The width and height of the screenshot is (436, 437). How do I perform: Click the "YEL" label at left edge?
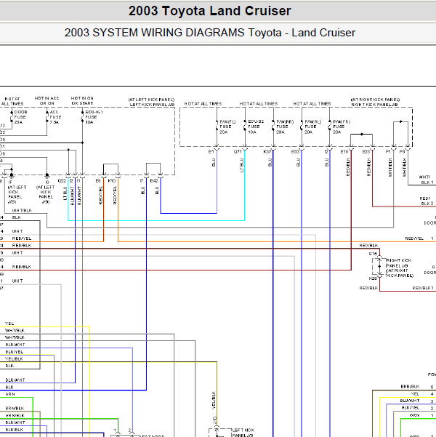[9, 324]
